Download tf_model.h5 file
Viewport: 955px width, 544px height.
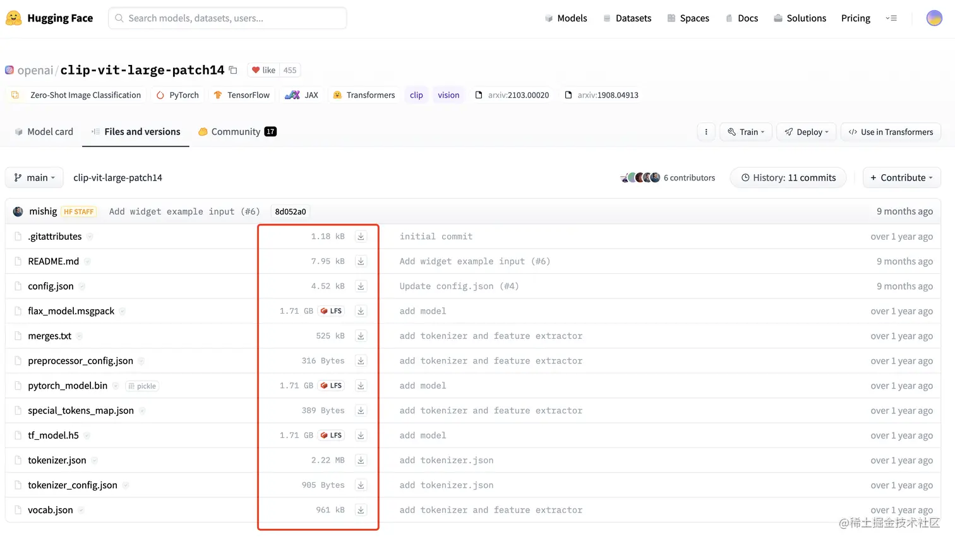tap(361, 435)
